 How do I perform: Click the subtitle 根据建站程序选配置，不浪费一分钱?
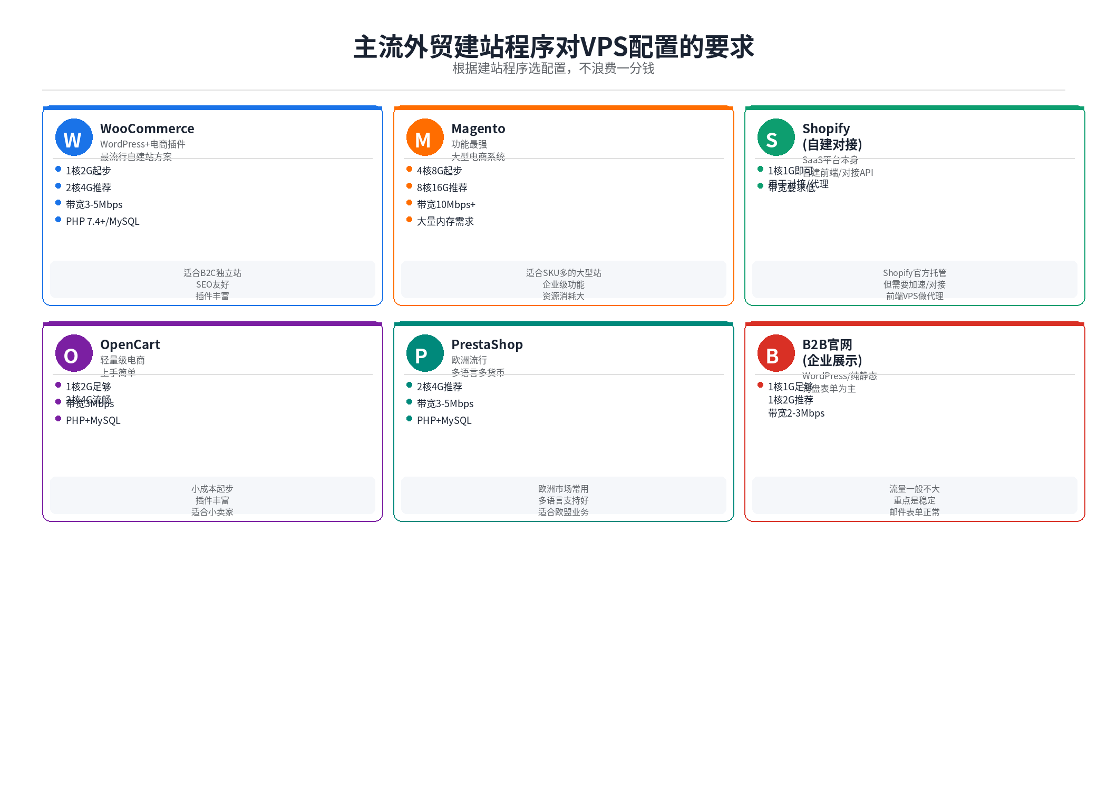[553, 68]
